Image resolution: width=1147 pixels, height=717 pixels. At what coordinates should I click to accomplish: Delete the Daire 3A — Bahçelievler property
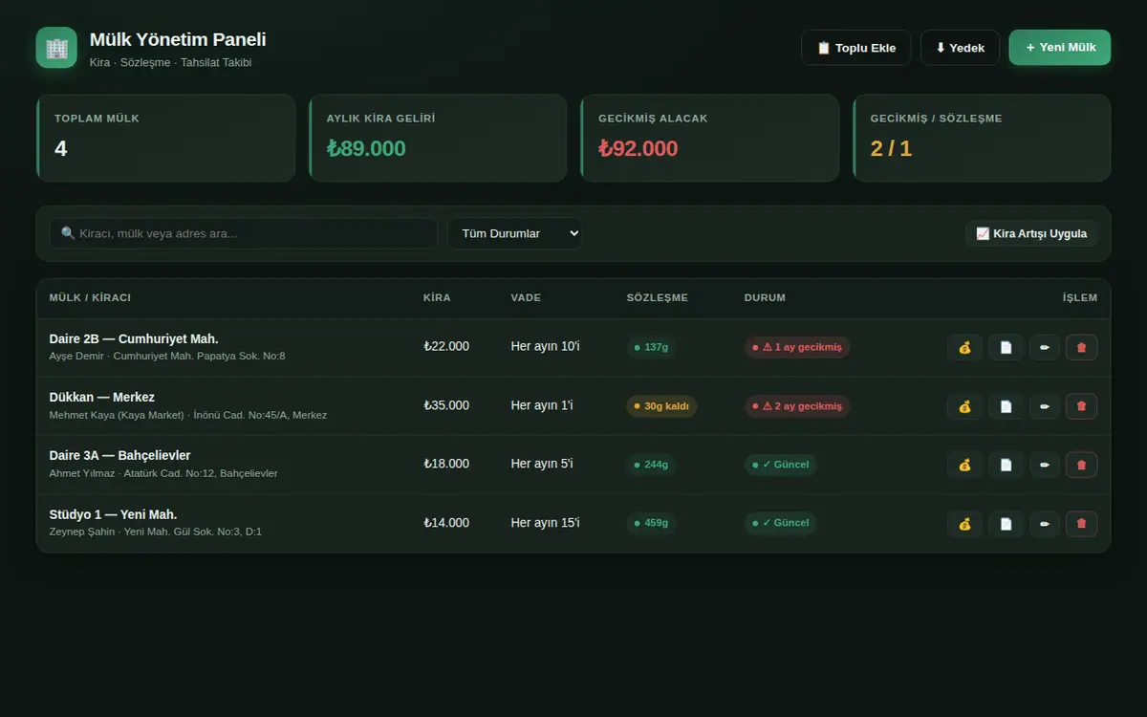tap(1081, 465)
